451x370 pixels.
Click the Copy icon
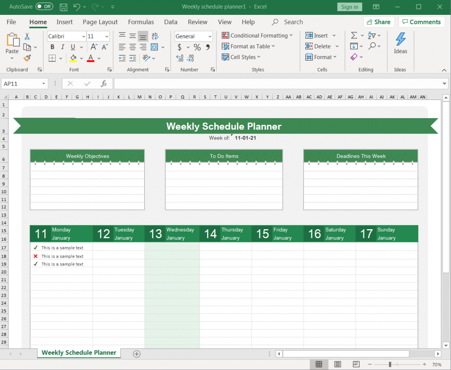27,47
